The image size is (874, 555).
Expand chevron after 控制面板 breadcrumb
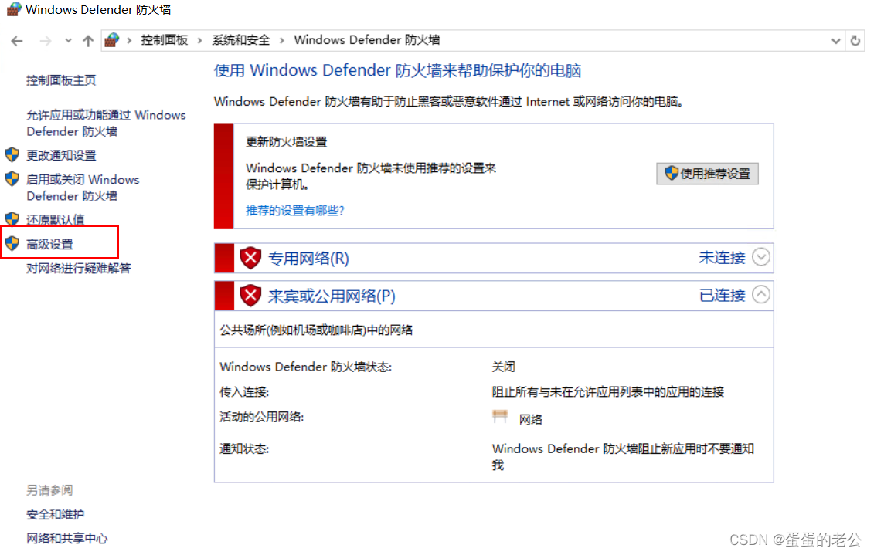(x=199, y=40)
